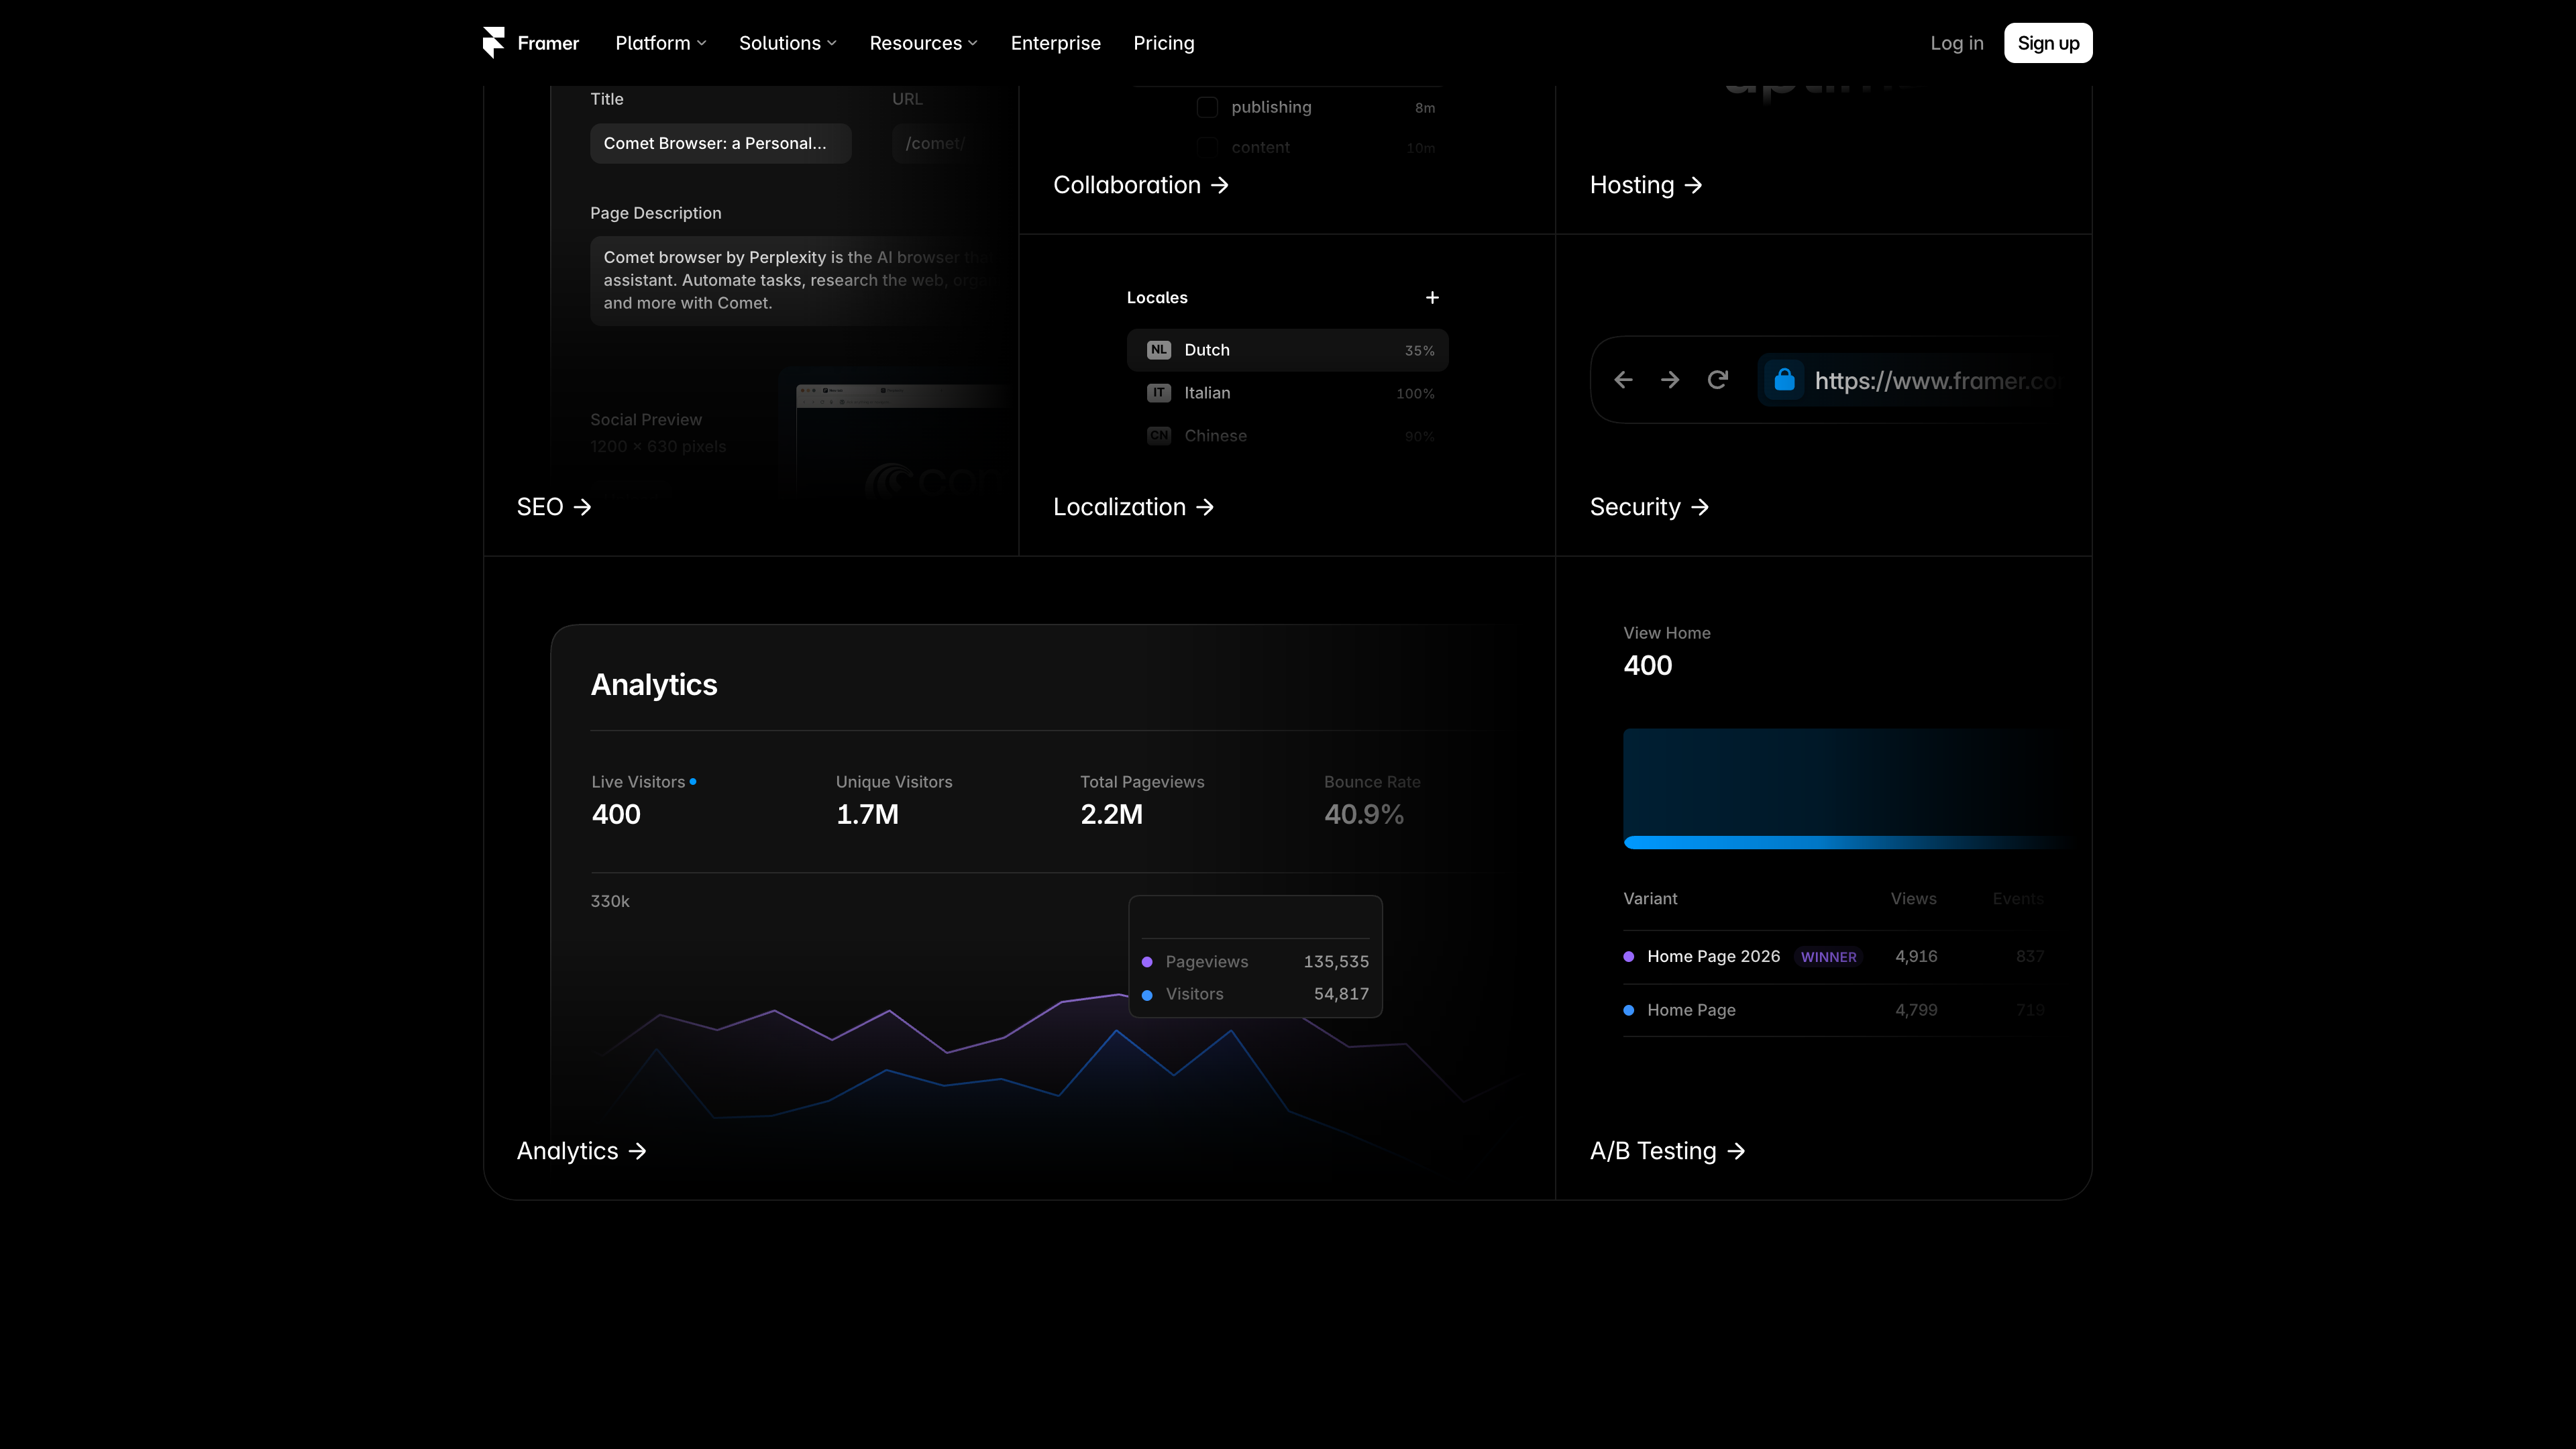Select the Dutch locale row
The width and height of the screenshot is (2576, 1449).
(x=1287, y=350)
